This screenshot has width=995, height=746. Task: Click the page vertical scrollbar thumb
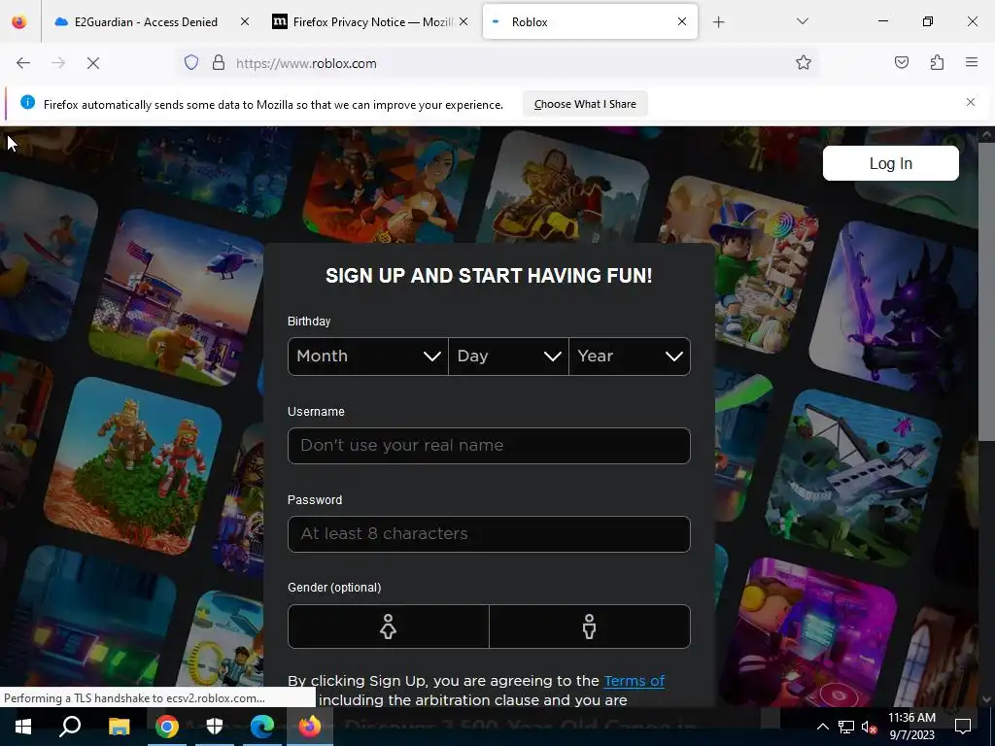[985, 290]
